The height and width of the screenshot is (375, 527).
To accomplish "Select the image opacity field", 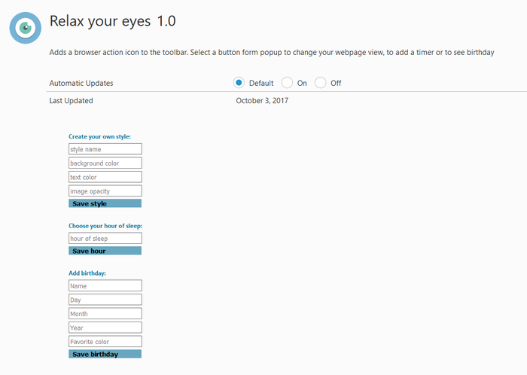I will pyautogui.click(x=105, y=191).
